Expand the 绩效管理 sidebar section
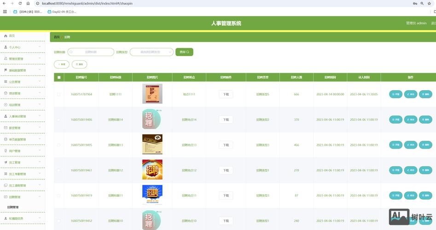The image size is (436, 230). (x=22, y=93)
